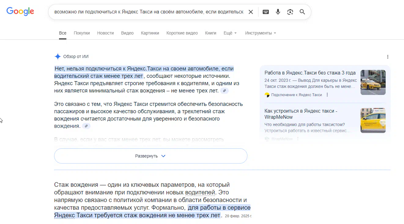The width and height of the screenshot is (404, 224).
Task: Click the Подключение к Яндекс Такси source name
Action: pyautogui.click(x=297, y=95)
